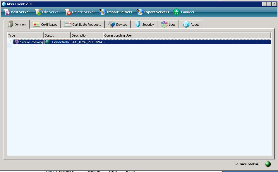Click the Corresponding User column header
278x172 pixels.
118,35
